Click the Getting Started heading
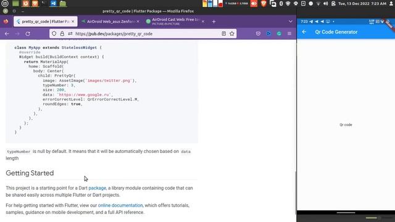 [30, 173]
